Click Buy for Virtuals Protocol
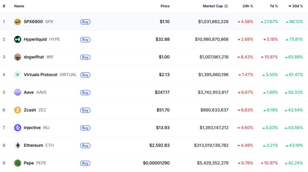 pyautogui.click(x=85, y=75)
